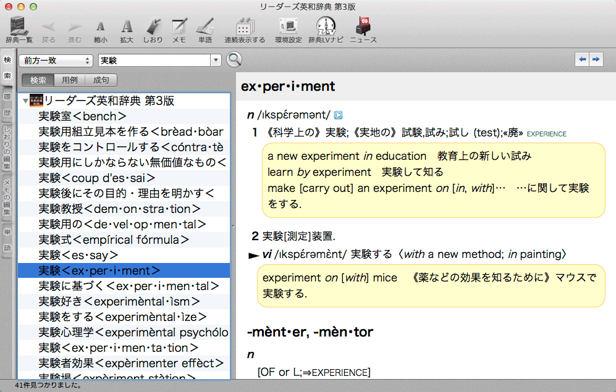Open 環境設定 preferences
Screen dimensions: 616x392
(x=288, y=29)
